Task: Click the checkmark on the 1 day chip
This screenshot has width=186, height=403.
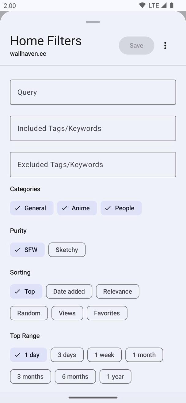Action: pyautogui.click(x=17, y=355)
